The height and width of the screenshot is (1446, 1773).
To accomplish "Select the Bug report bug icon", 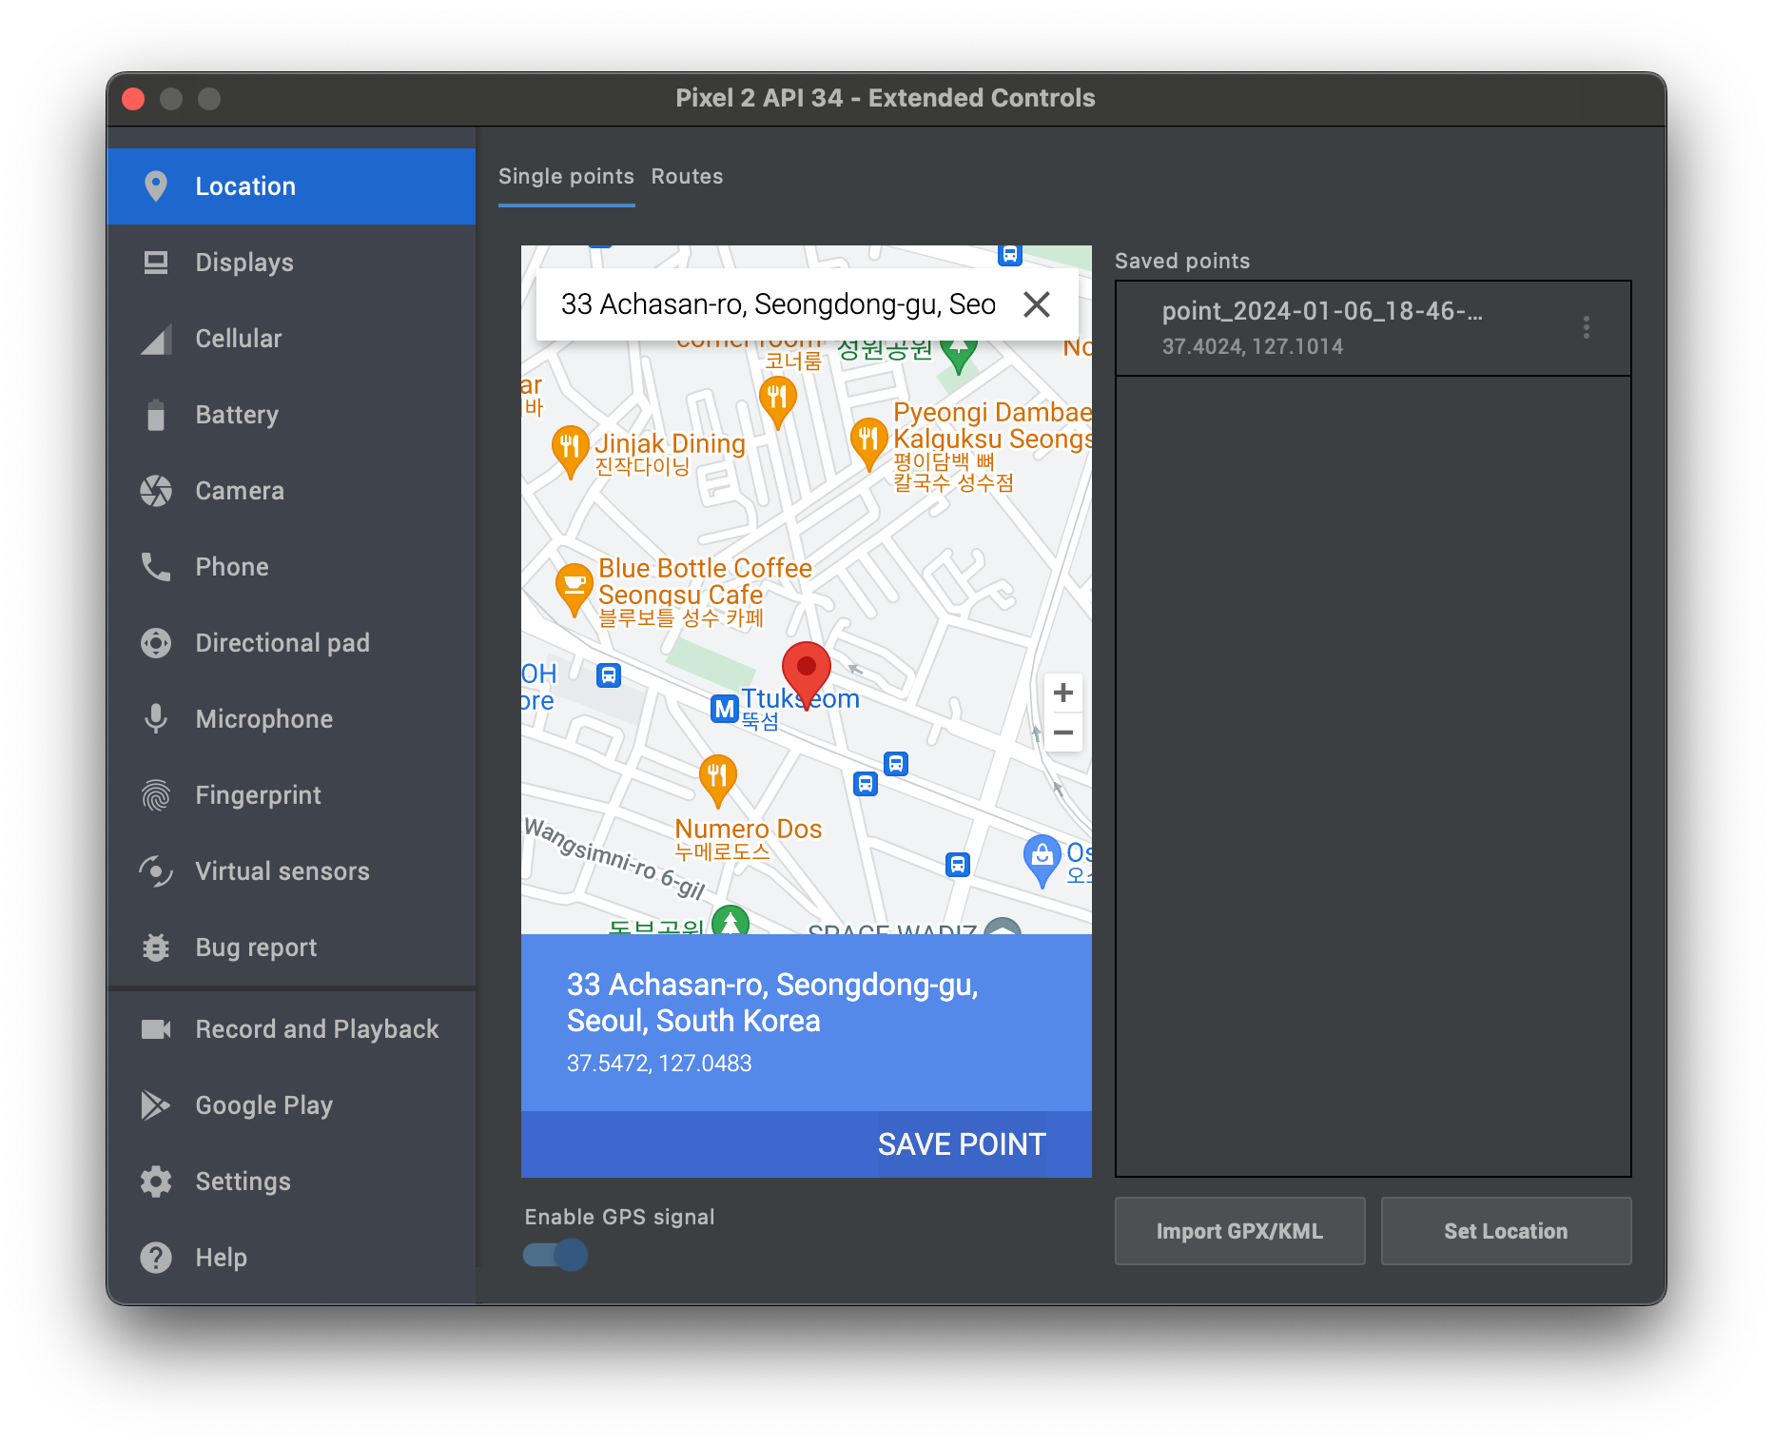I will (x=156, y=948).
